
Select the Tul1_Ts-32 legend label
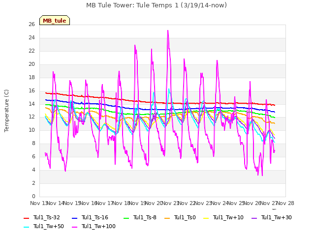47,217
